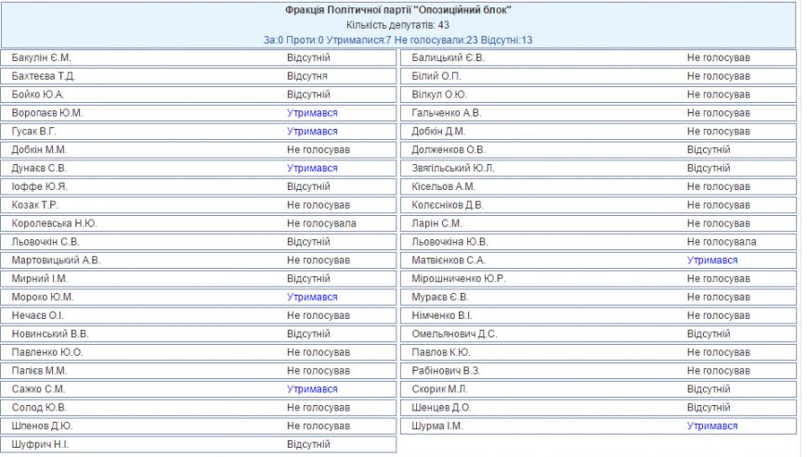Select the name Нечаєв О.І.

point(37,316)
